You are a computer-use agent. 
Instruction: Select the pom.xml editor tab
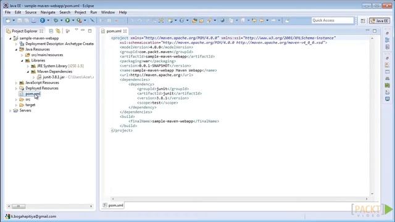tap(114, 31)
